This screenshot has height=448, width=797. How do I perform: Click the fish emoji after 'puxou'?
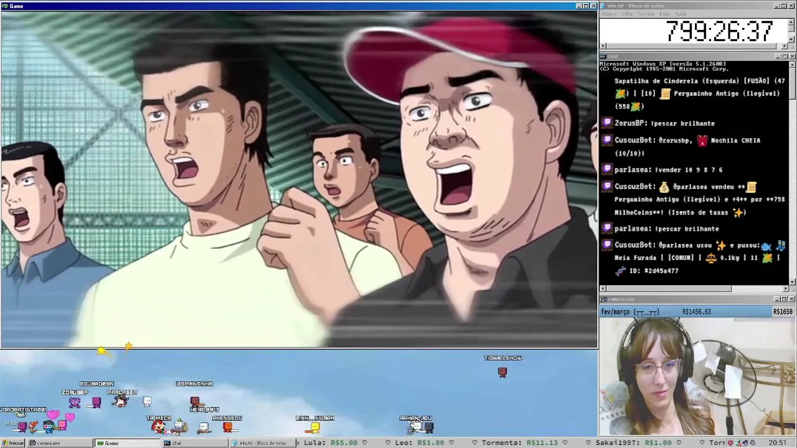766,246
